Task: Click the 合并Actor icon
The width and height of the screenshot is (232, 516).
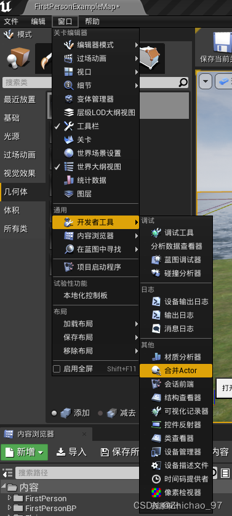Action: (156, 371)
